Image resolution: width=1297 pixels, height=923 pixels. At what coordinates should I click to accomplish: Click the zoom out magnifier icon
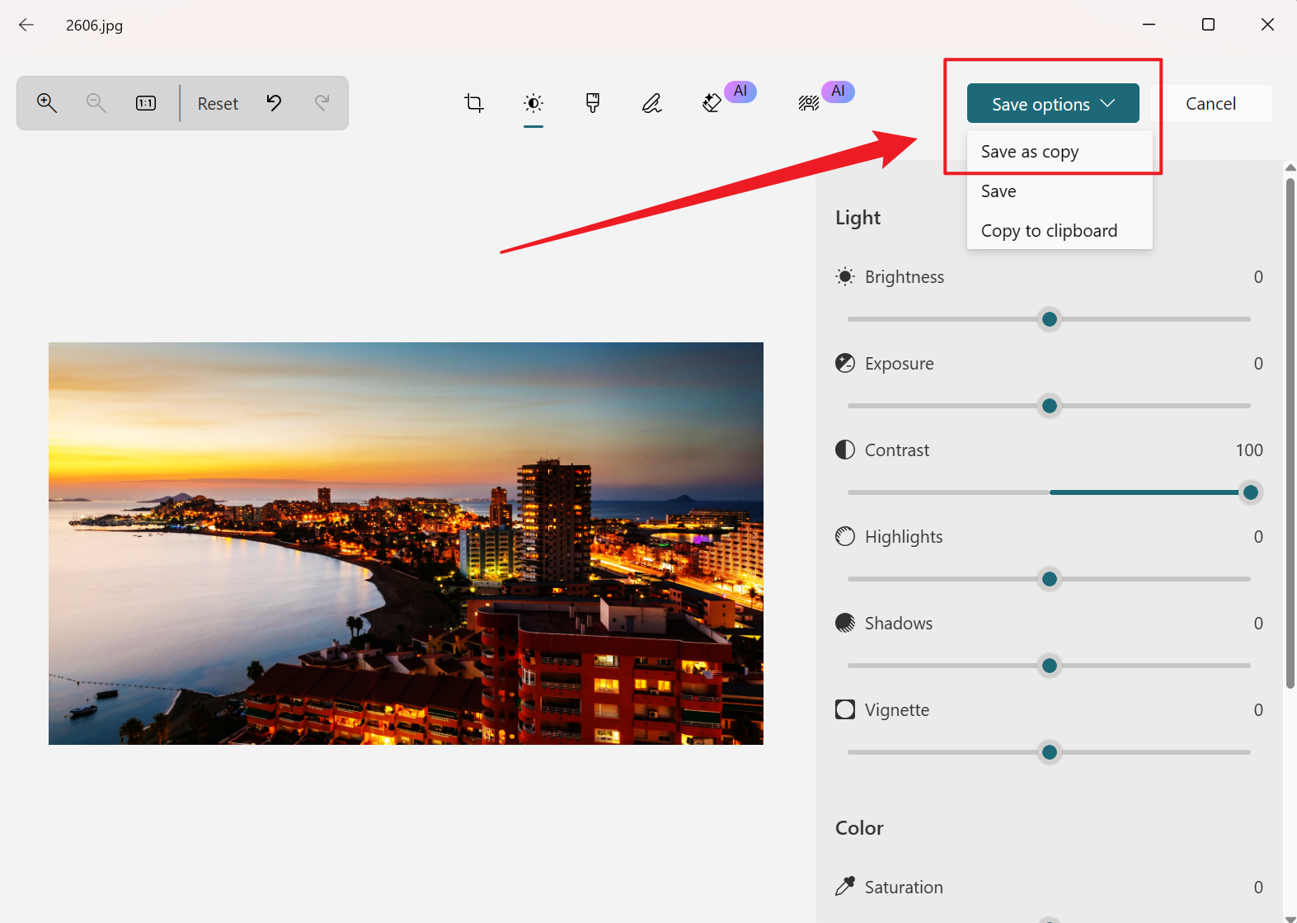point(96,103)
